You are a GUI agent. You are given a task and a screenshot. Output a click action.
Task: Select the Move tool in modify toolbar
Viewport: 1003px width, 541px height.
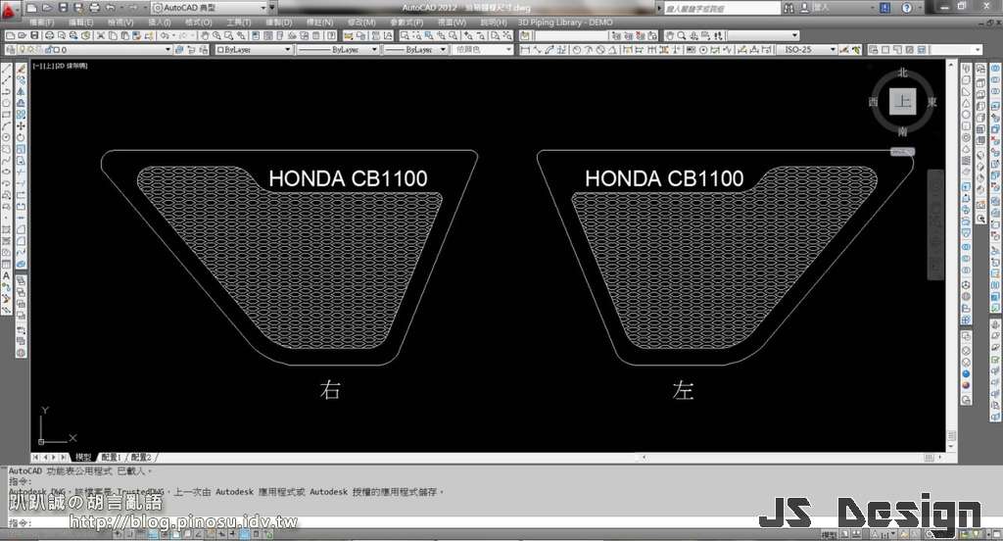tap(22, 126)
